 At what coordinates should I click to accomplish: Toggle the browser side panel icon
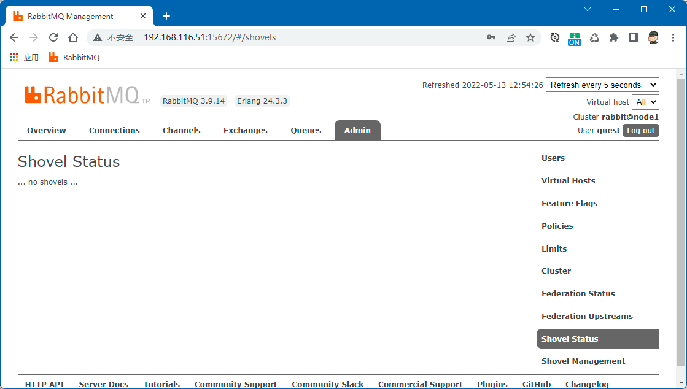tap(633, 37)
